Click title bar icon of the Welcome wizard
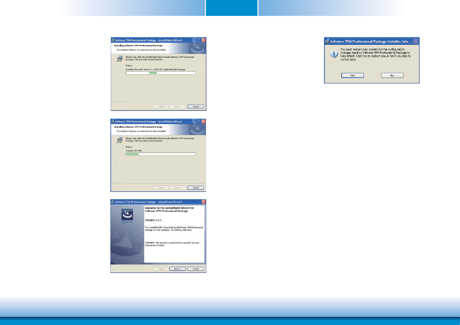The width and height of the screenshot is (460, 325). point(113,202)
